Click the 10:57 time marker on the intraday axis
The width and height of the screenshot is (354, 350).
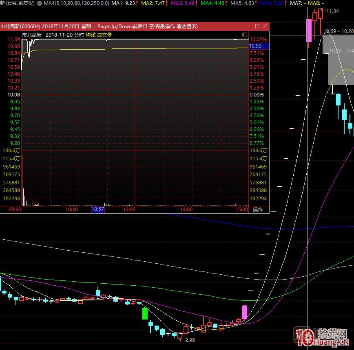click(98, 210)
